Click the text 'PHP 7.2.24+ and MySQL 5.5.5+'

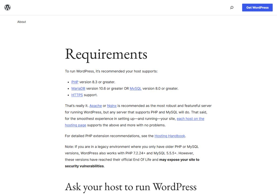pyautogui.click(x=151, y=153)
